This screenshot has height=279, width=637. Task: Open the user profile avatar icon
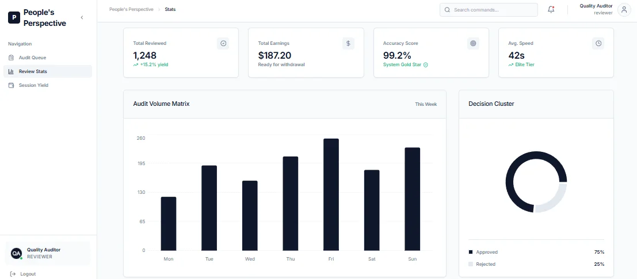click(624, 10)
